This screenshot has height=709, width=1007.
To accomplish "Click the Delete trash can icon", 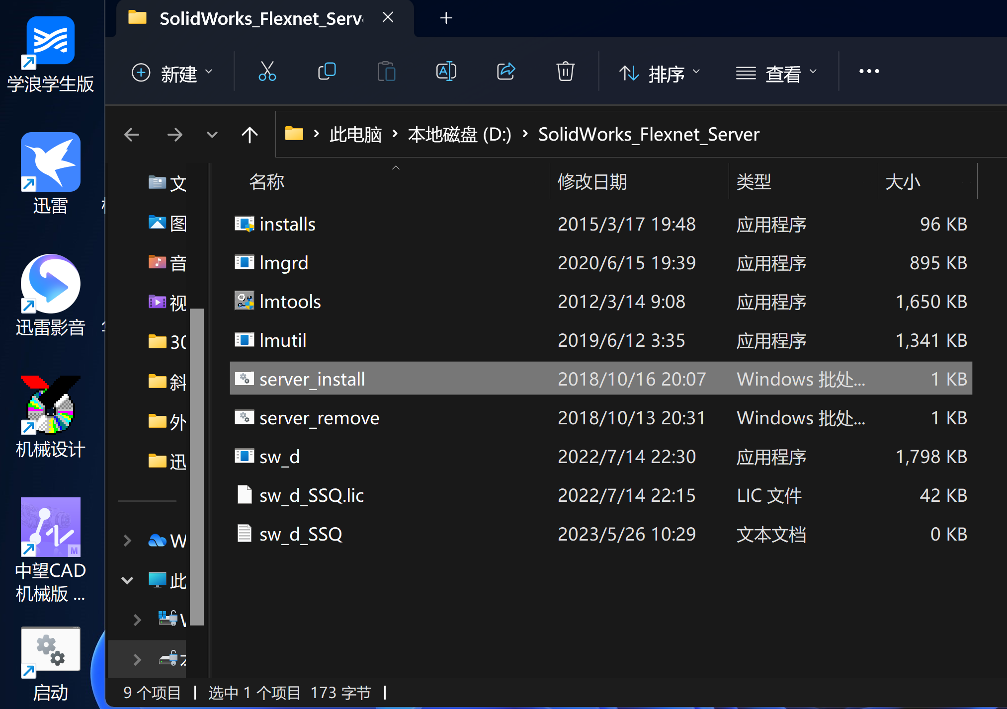I will pos(565,72).
